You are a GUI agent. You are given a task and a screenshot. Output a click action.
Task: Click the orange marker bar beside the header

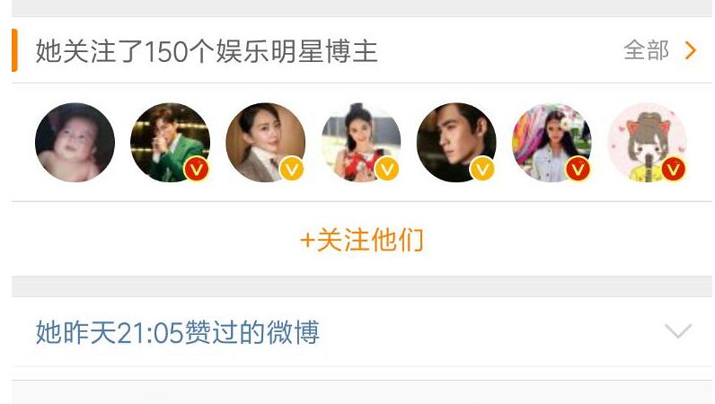point(14,50)
